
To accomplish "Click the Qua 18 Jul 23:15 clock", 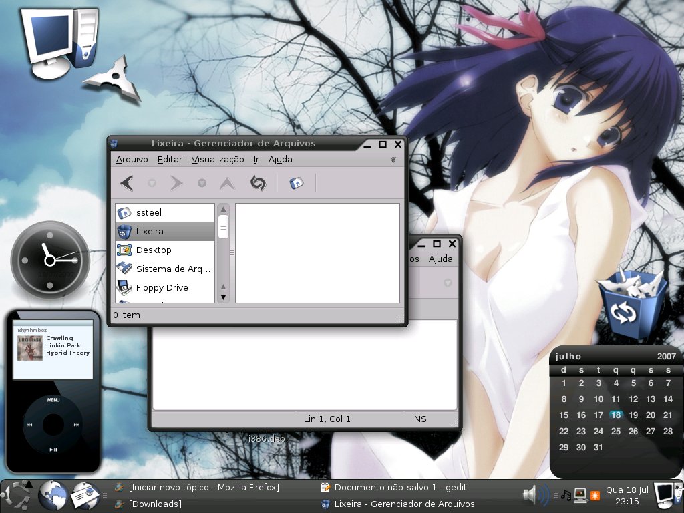I will pos(627,496).
